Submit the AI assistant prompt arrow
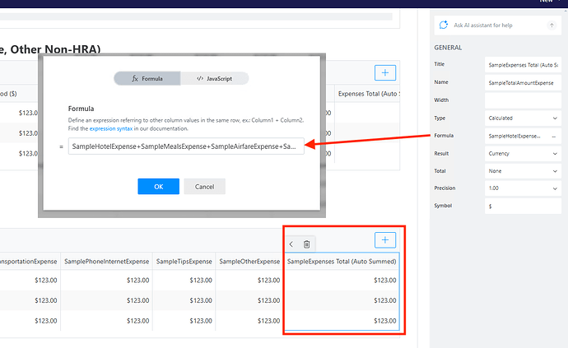The image size is (568, 348). [551, 26]
